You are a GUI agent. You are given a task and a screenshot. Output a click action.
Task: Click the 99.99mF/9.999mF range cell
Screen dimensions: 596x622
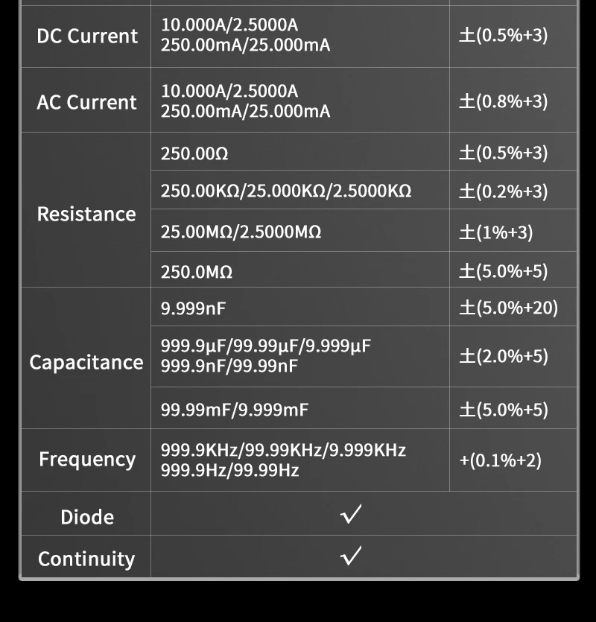tap(300, 408)
